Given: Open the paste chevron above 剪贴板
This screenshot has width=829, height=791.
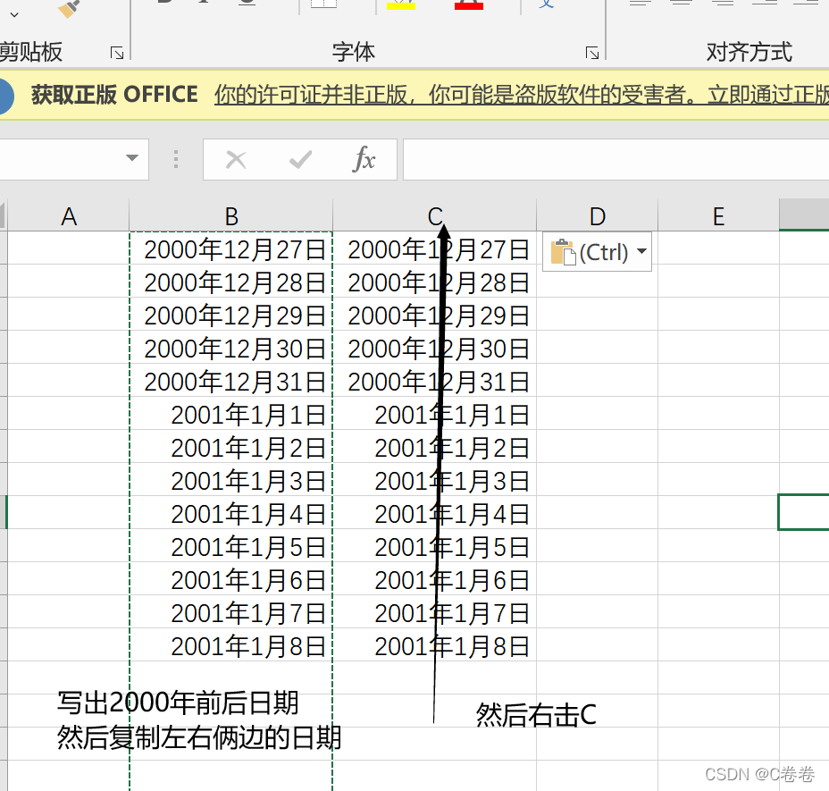Looking at the screenshot, I should [14, 15].
